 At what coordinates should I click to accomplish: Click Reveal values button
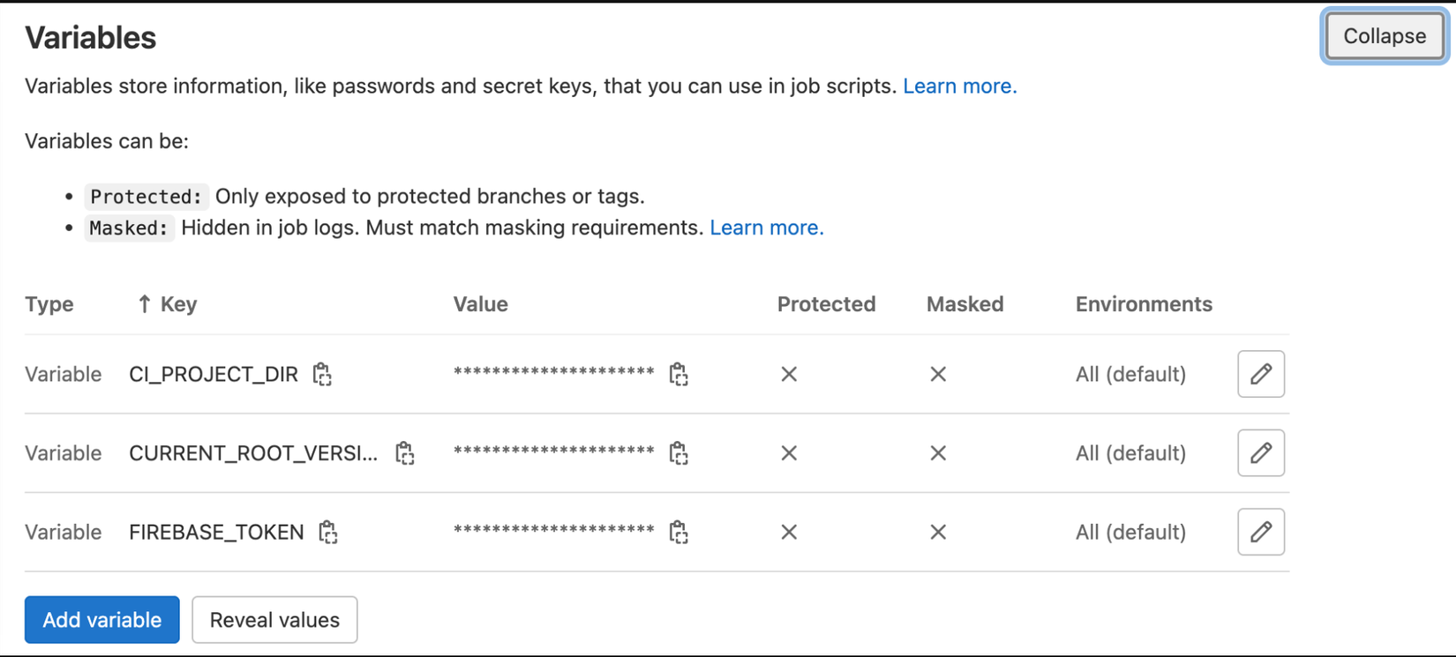[x=274, y=620]
